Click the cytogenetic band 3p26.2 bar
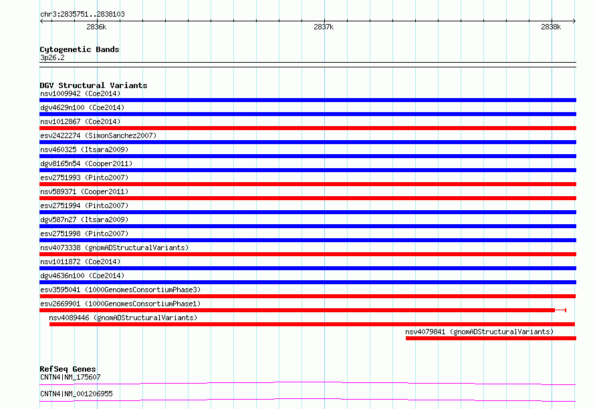 308,65
